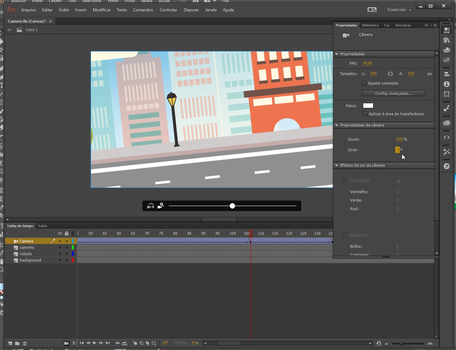Open the Code Snippets panel icon
456x350 pixels.
(446, 137)
